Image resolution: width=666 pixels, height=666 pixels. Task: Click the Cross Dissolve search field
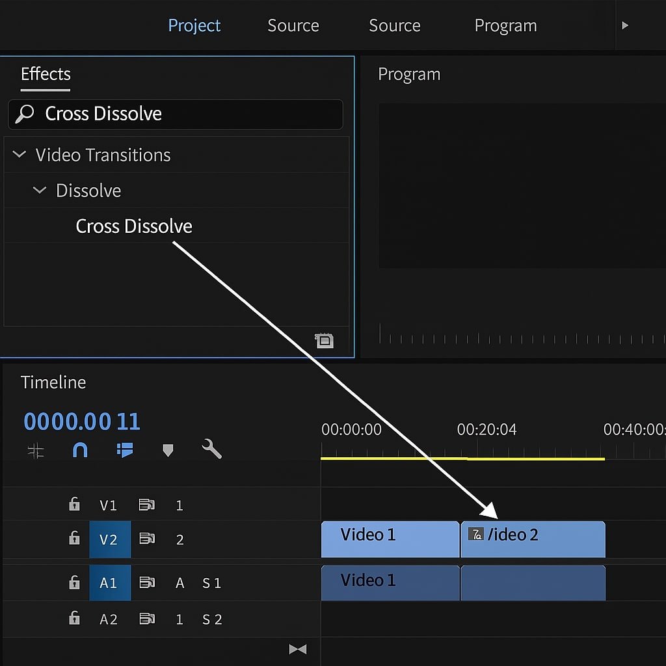[x=176, y=114]
